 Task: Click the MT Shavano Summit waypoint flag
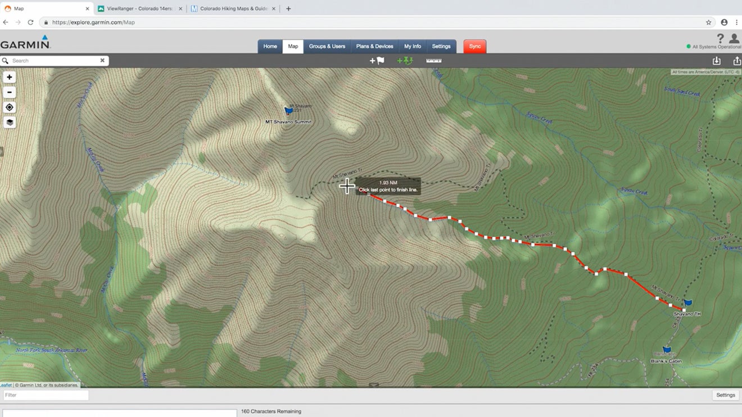click(x=289, y=111)
